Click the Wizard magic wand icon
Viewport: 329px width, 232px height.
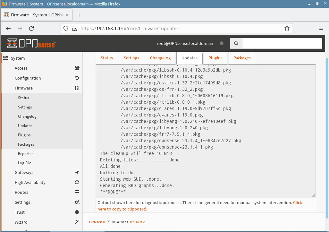tap(77, 222)
